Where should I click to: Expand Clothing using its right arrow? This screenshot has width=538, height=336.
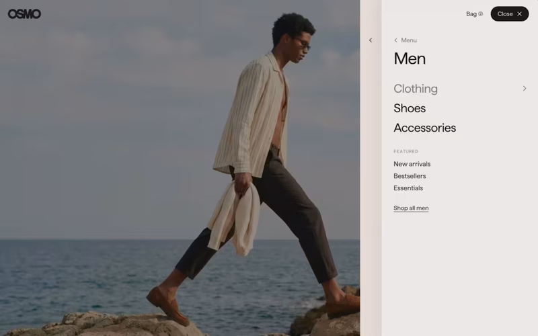click(x=525, y=89)
